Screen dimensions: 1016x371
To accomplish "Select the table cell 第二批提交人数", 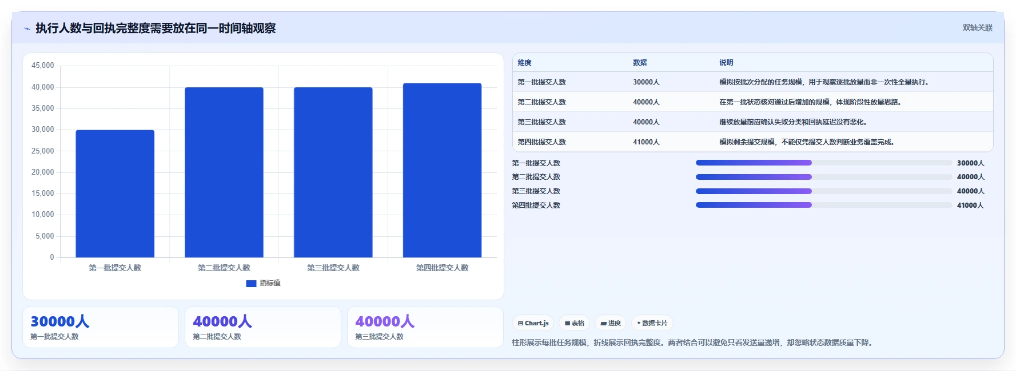I will [x=541, y=102].
